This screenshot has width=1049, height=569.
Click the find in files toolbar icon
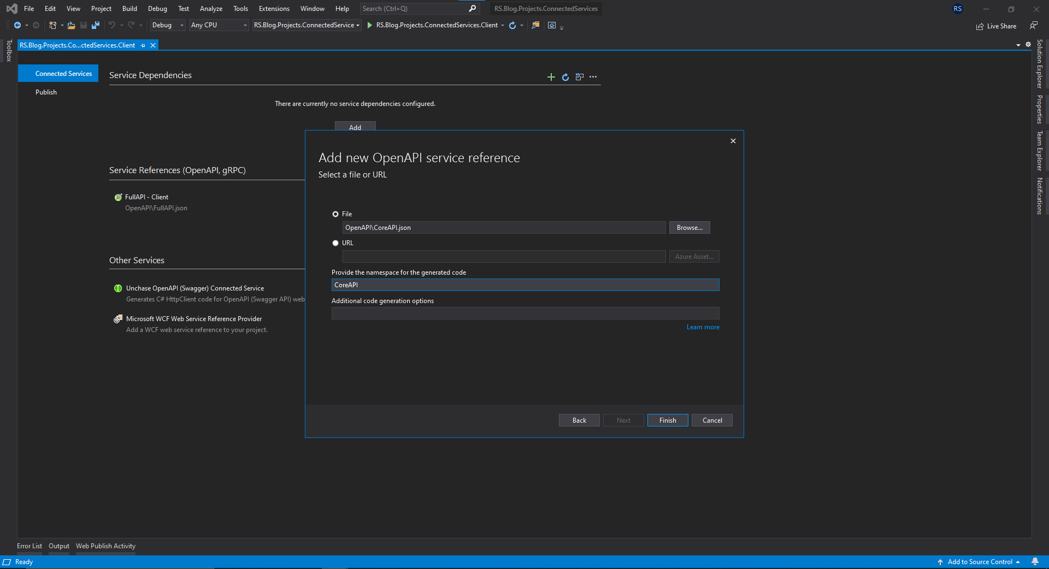pyautogui.click(x=535, y=25)
